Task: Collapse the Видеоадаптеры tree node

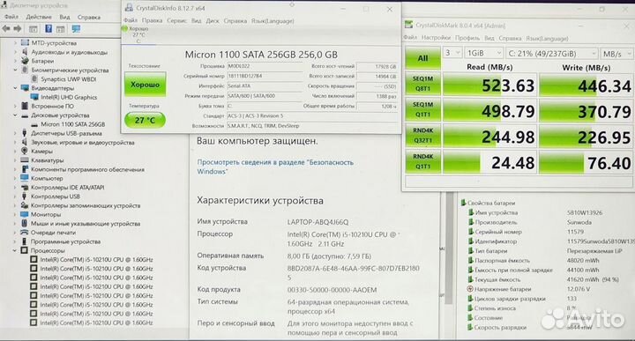Action: [x=15, y=88]
